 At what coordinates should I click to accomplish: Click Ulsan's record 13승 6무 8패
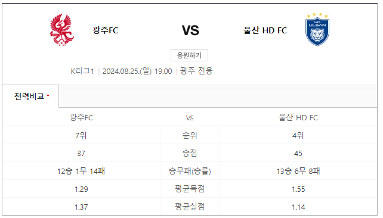(x=298, y=171)
